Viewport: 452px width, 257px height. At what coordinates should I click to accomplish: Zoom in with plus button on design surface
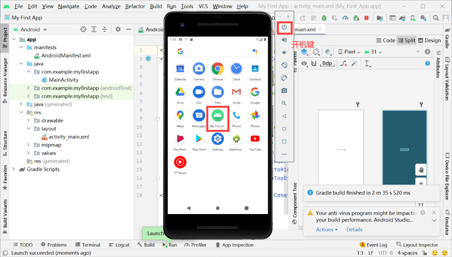(x=421, y=182)
